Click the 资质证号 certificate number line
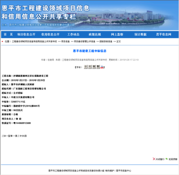Screen dimensions: 179x175 [16, 123]
